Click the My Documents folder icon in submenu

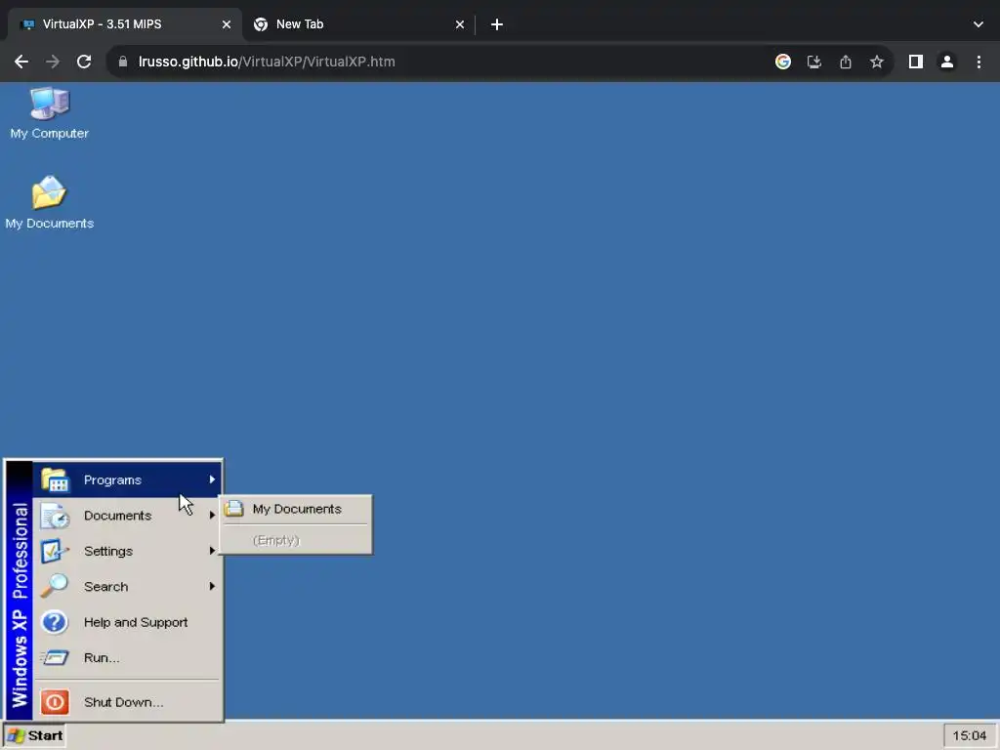[x=234, y=508]
